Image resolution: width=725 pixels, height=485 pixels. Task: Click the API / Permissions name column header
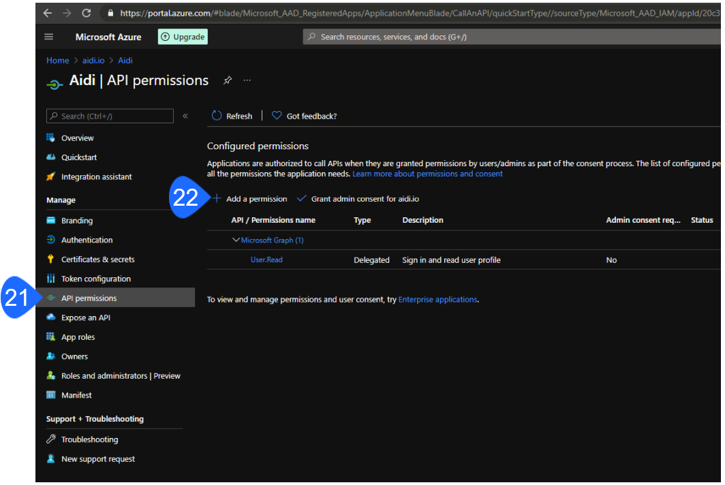273,220
